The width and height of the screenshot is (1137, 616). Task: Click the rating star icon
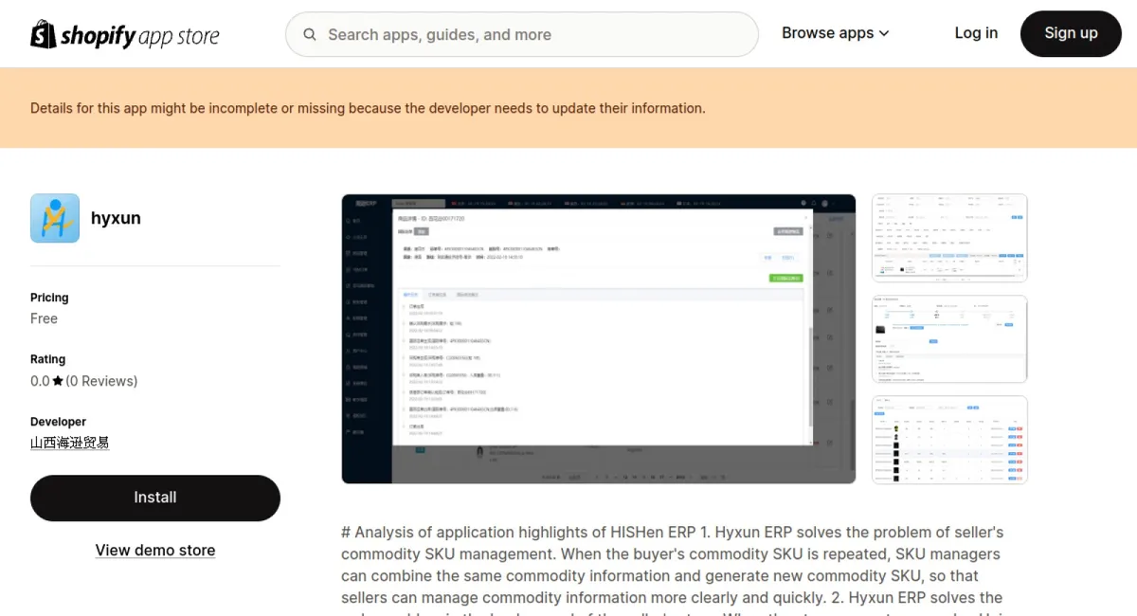[58, 381]
